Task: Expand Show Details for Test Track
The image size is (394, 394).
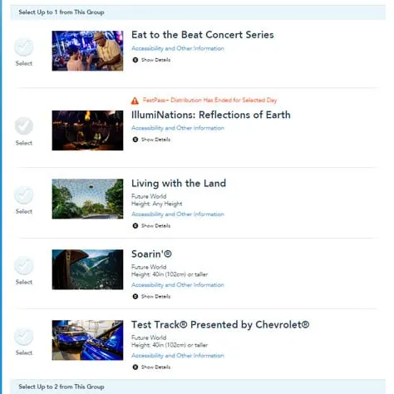Action: point(151,367)
